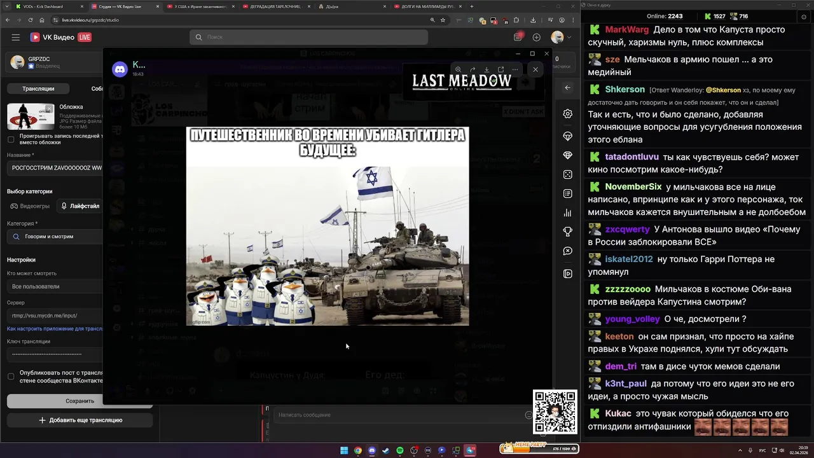This screenshot has height=458, width=814.
Task: Open category selector Говорим и смотрим
Action: tap(55, 237)
